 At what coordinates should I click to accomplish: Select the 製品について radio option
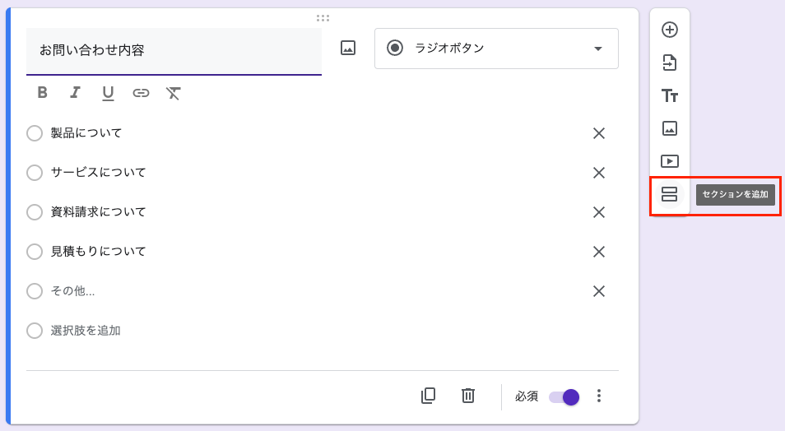click(35, 133)
